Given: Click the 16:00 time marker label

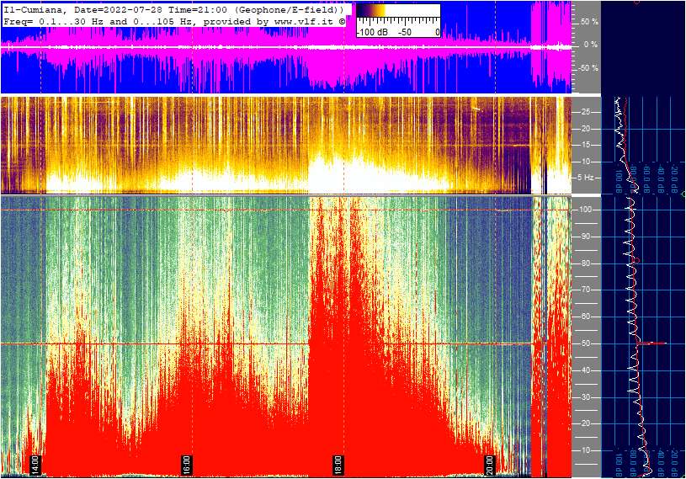Looking at the screenshot, I should [x=187, y=465].
